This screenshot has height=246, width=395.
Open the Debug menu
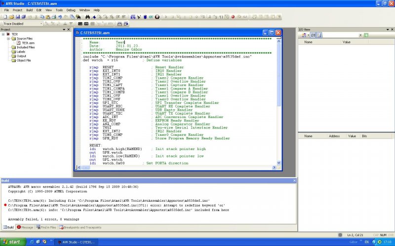click(x=71, y=10)
